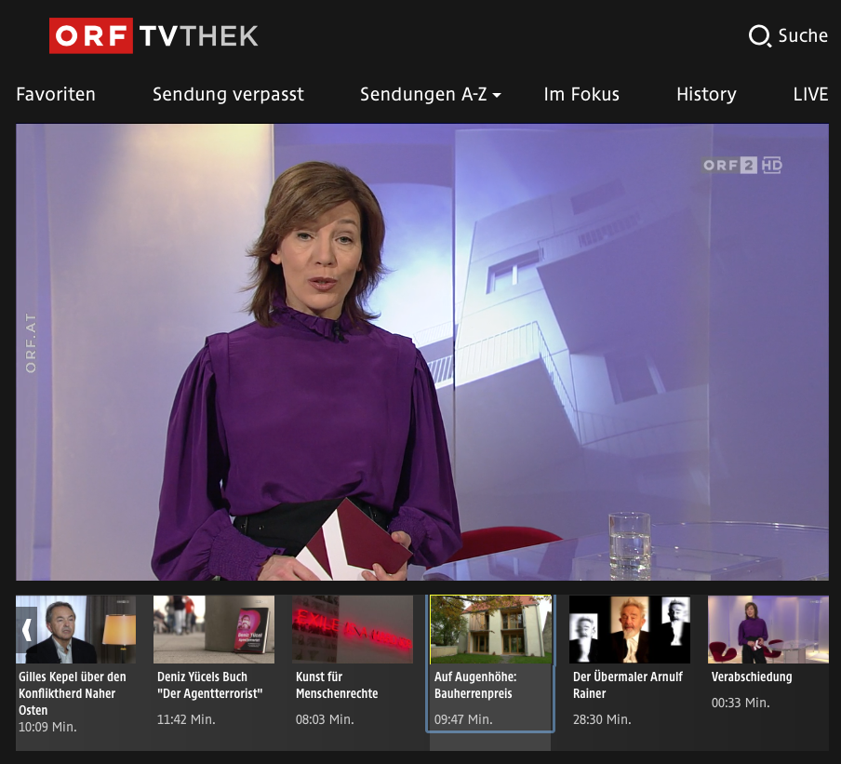Choose the house thumbnail for Bauherrenpreis
Viewport: 841px width, 764px height.
[x=490, y=629]
